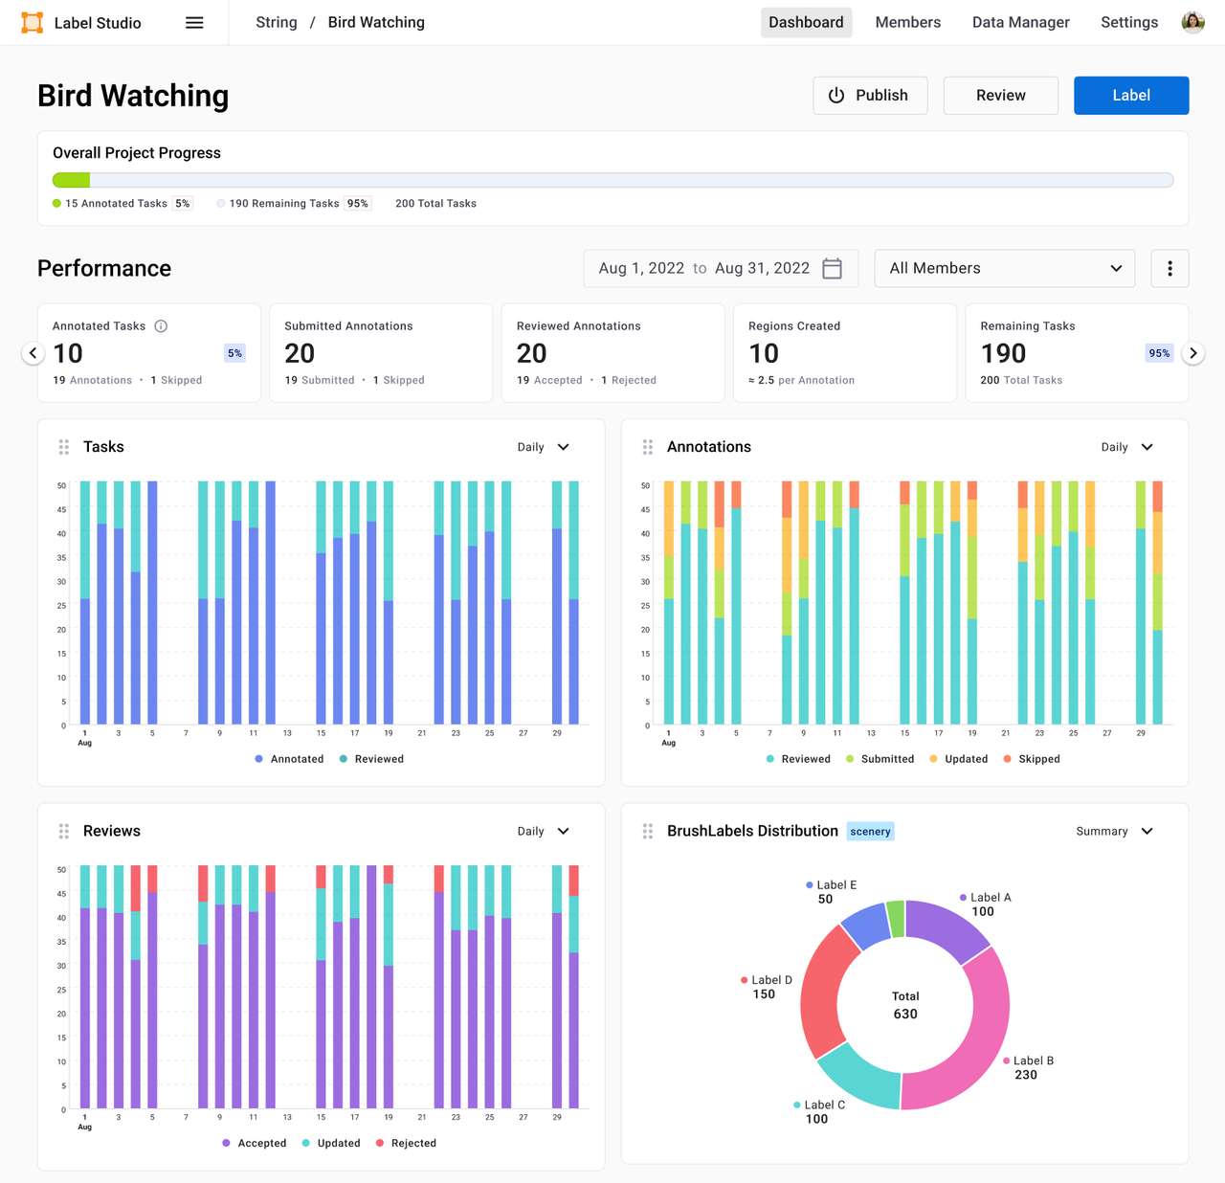Viewport: 1225px width, 1183px height.
Task: Open the Members tab
Action: (907, 22)
